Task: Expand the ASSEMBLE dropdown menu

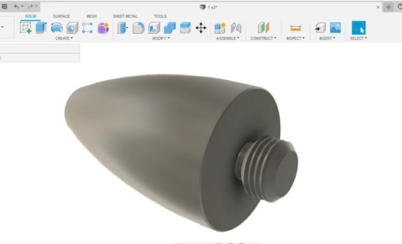Action: point(228,38)
